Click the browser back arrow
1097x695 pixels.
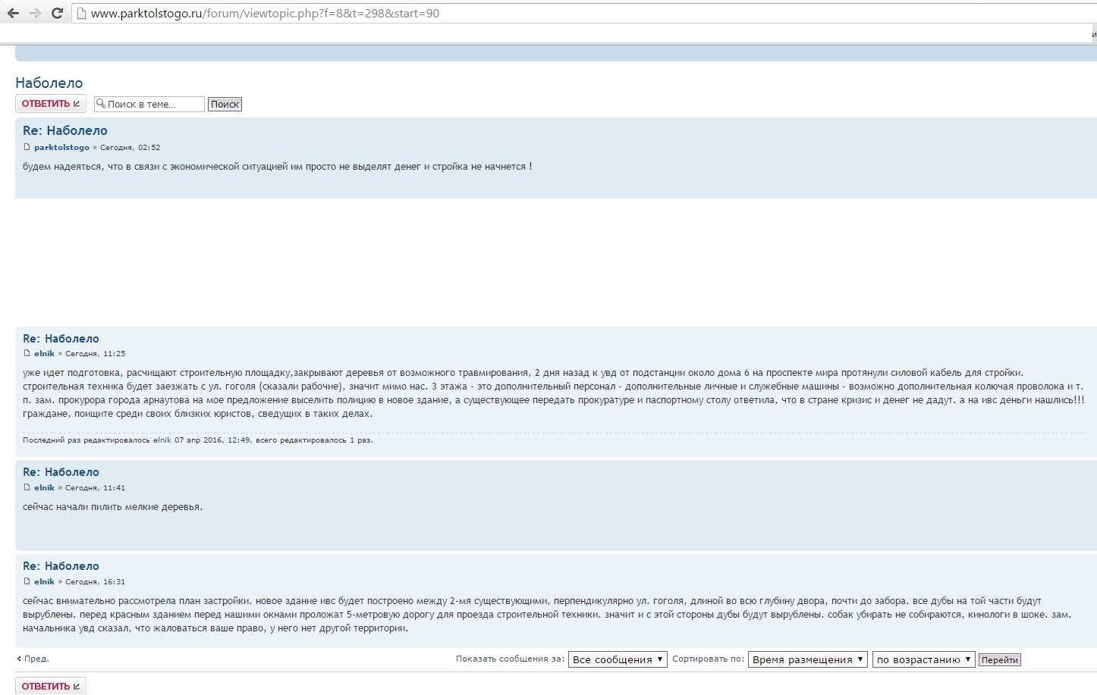[13, 14]
